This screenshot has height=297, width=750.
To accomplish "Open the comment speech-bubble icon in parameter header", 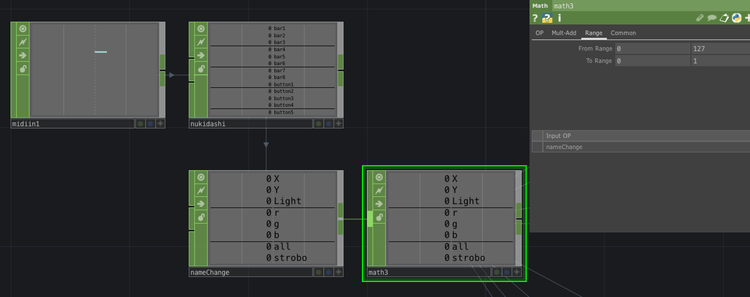I will pyautogui.click(x=711, y=18).
